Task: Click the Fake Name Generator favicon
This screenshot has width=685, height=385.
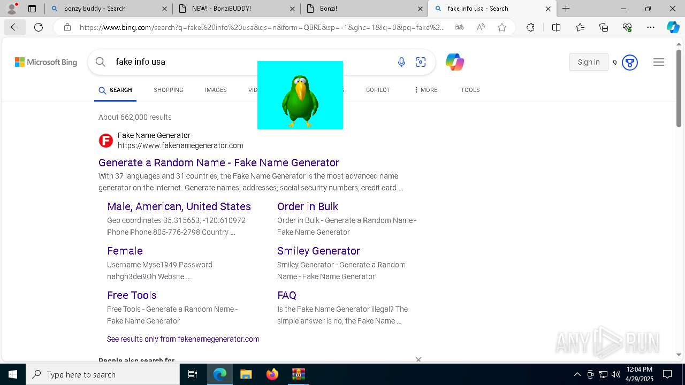Action: 106,141
